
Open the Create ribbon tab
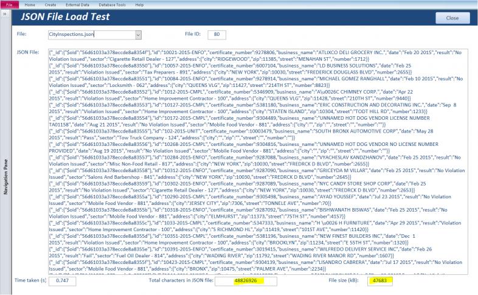pyautogui.click(x=50, y=5)
